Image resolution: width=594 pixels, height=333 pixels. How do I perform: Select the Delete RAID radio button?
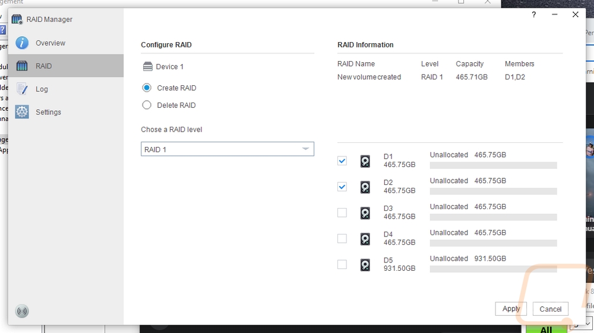click(147, 105)
